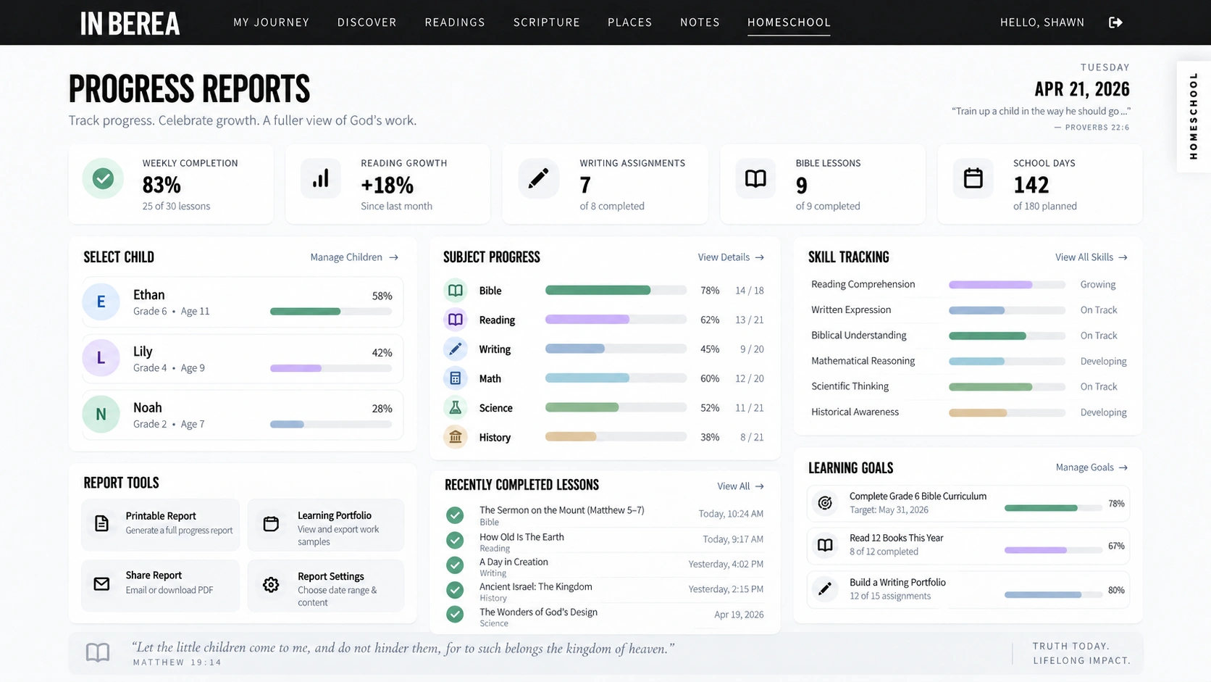
Task: Click the checkmark for The Wonders of God's Design
Action: 455,615
